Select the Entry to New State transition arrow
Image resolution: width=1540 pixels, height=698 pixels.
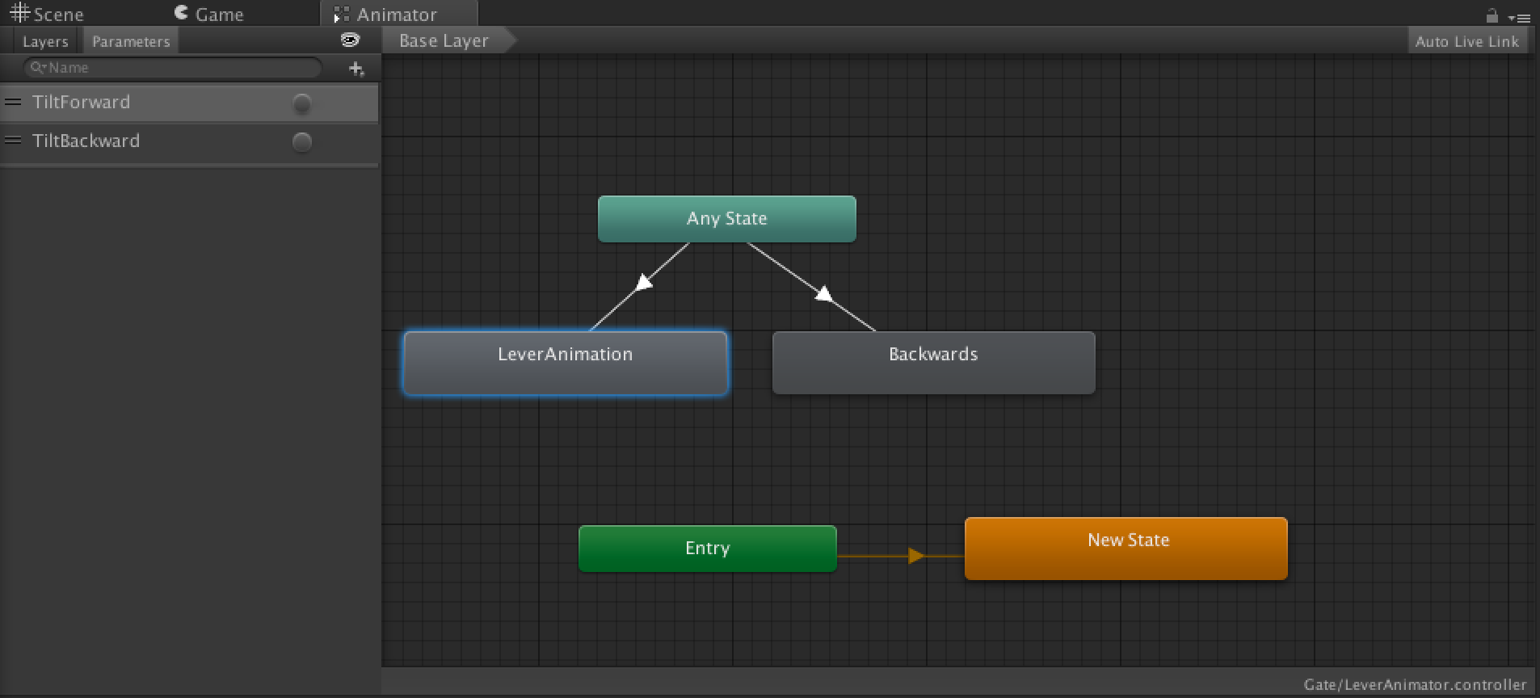coord(915,556)
